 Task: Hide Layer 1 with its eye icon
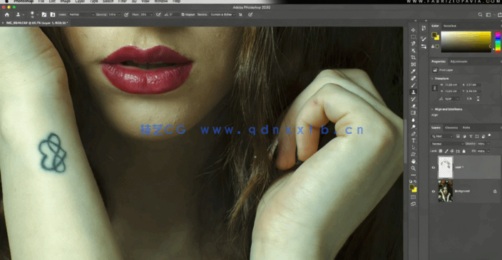434,167
